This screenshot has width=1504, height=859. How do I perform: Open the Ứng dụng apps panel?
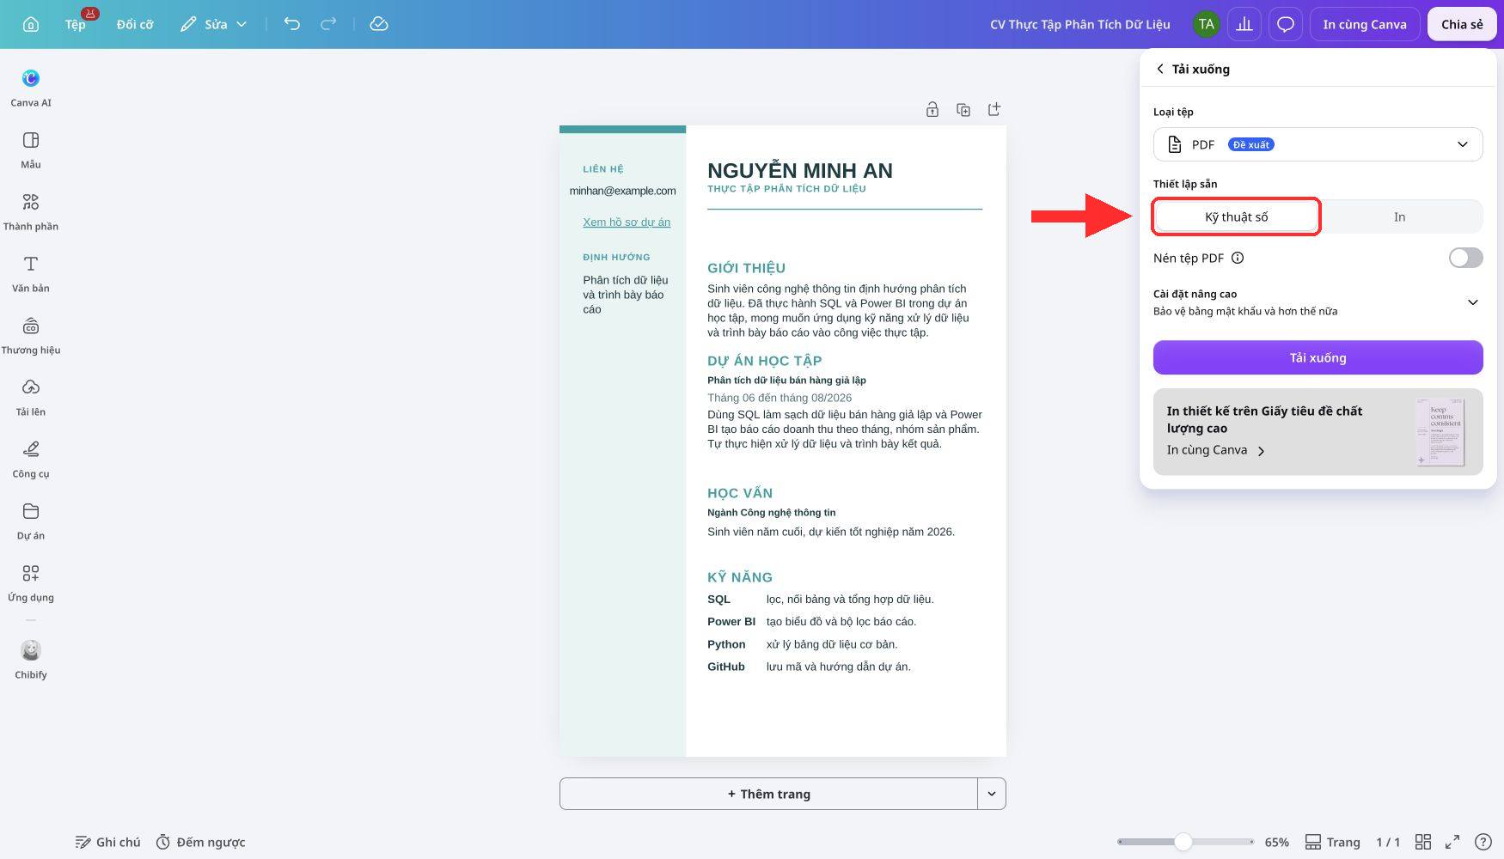31,582
